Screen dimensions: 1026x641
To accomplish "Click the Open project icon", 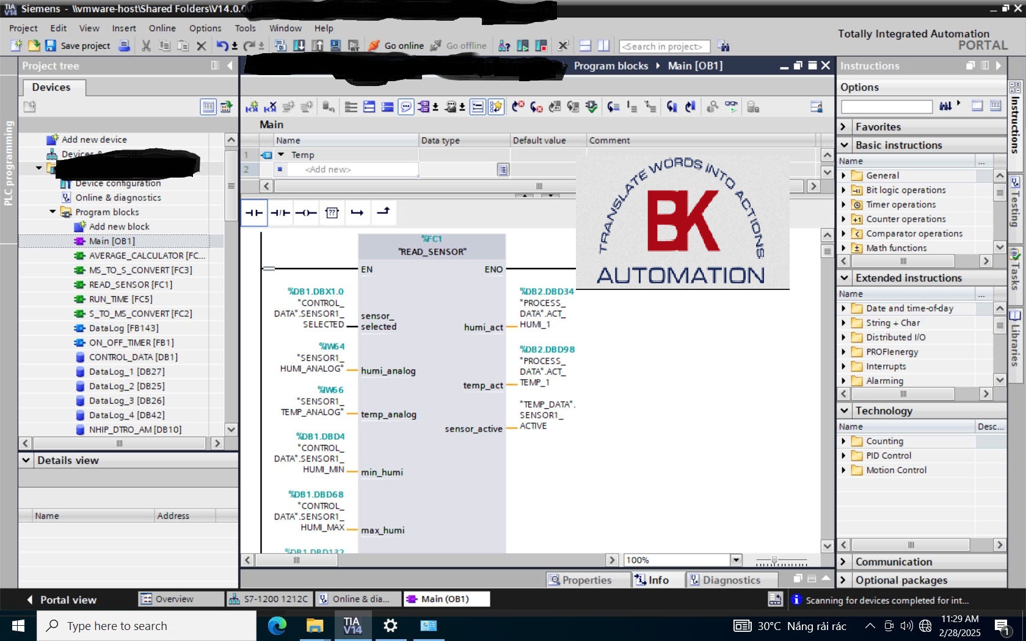I will tap(34, 46).
